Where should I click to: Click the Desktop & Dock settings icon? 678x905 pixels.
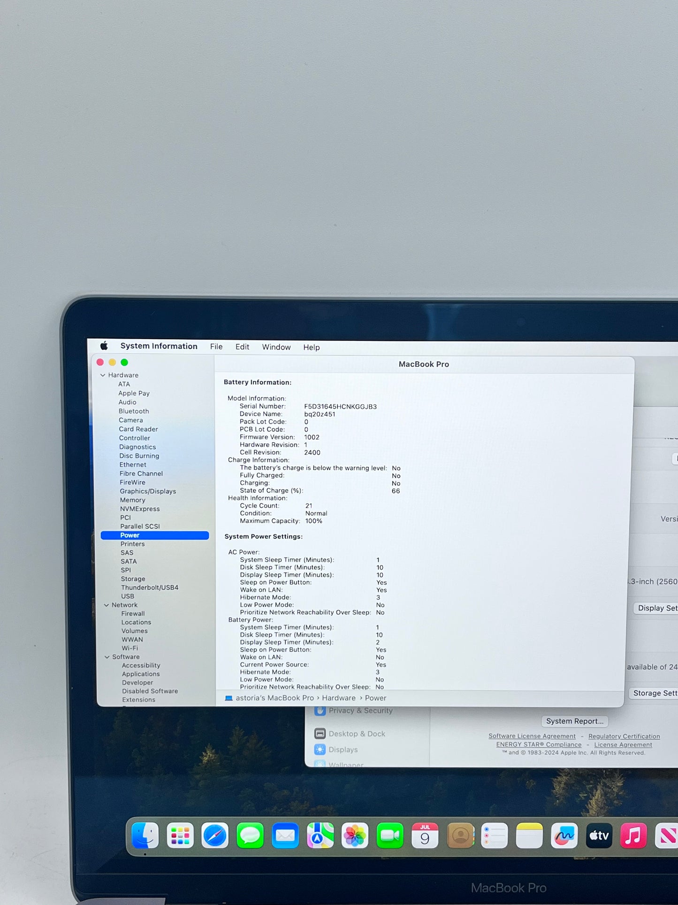coord(320,734)
